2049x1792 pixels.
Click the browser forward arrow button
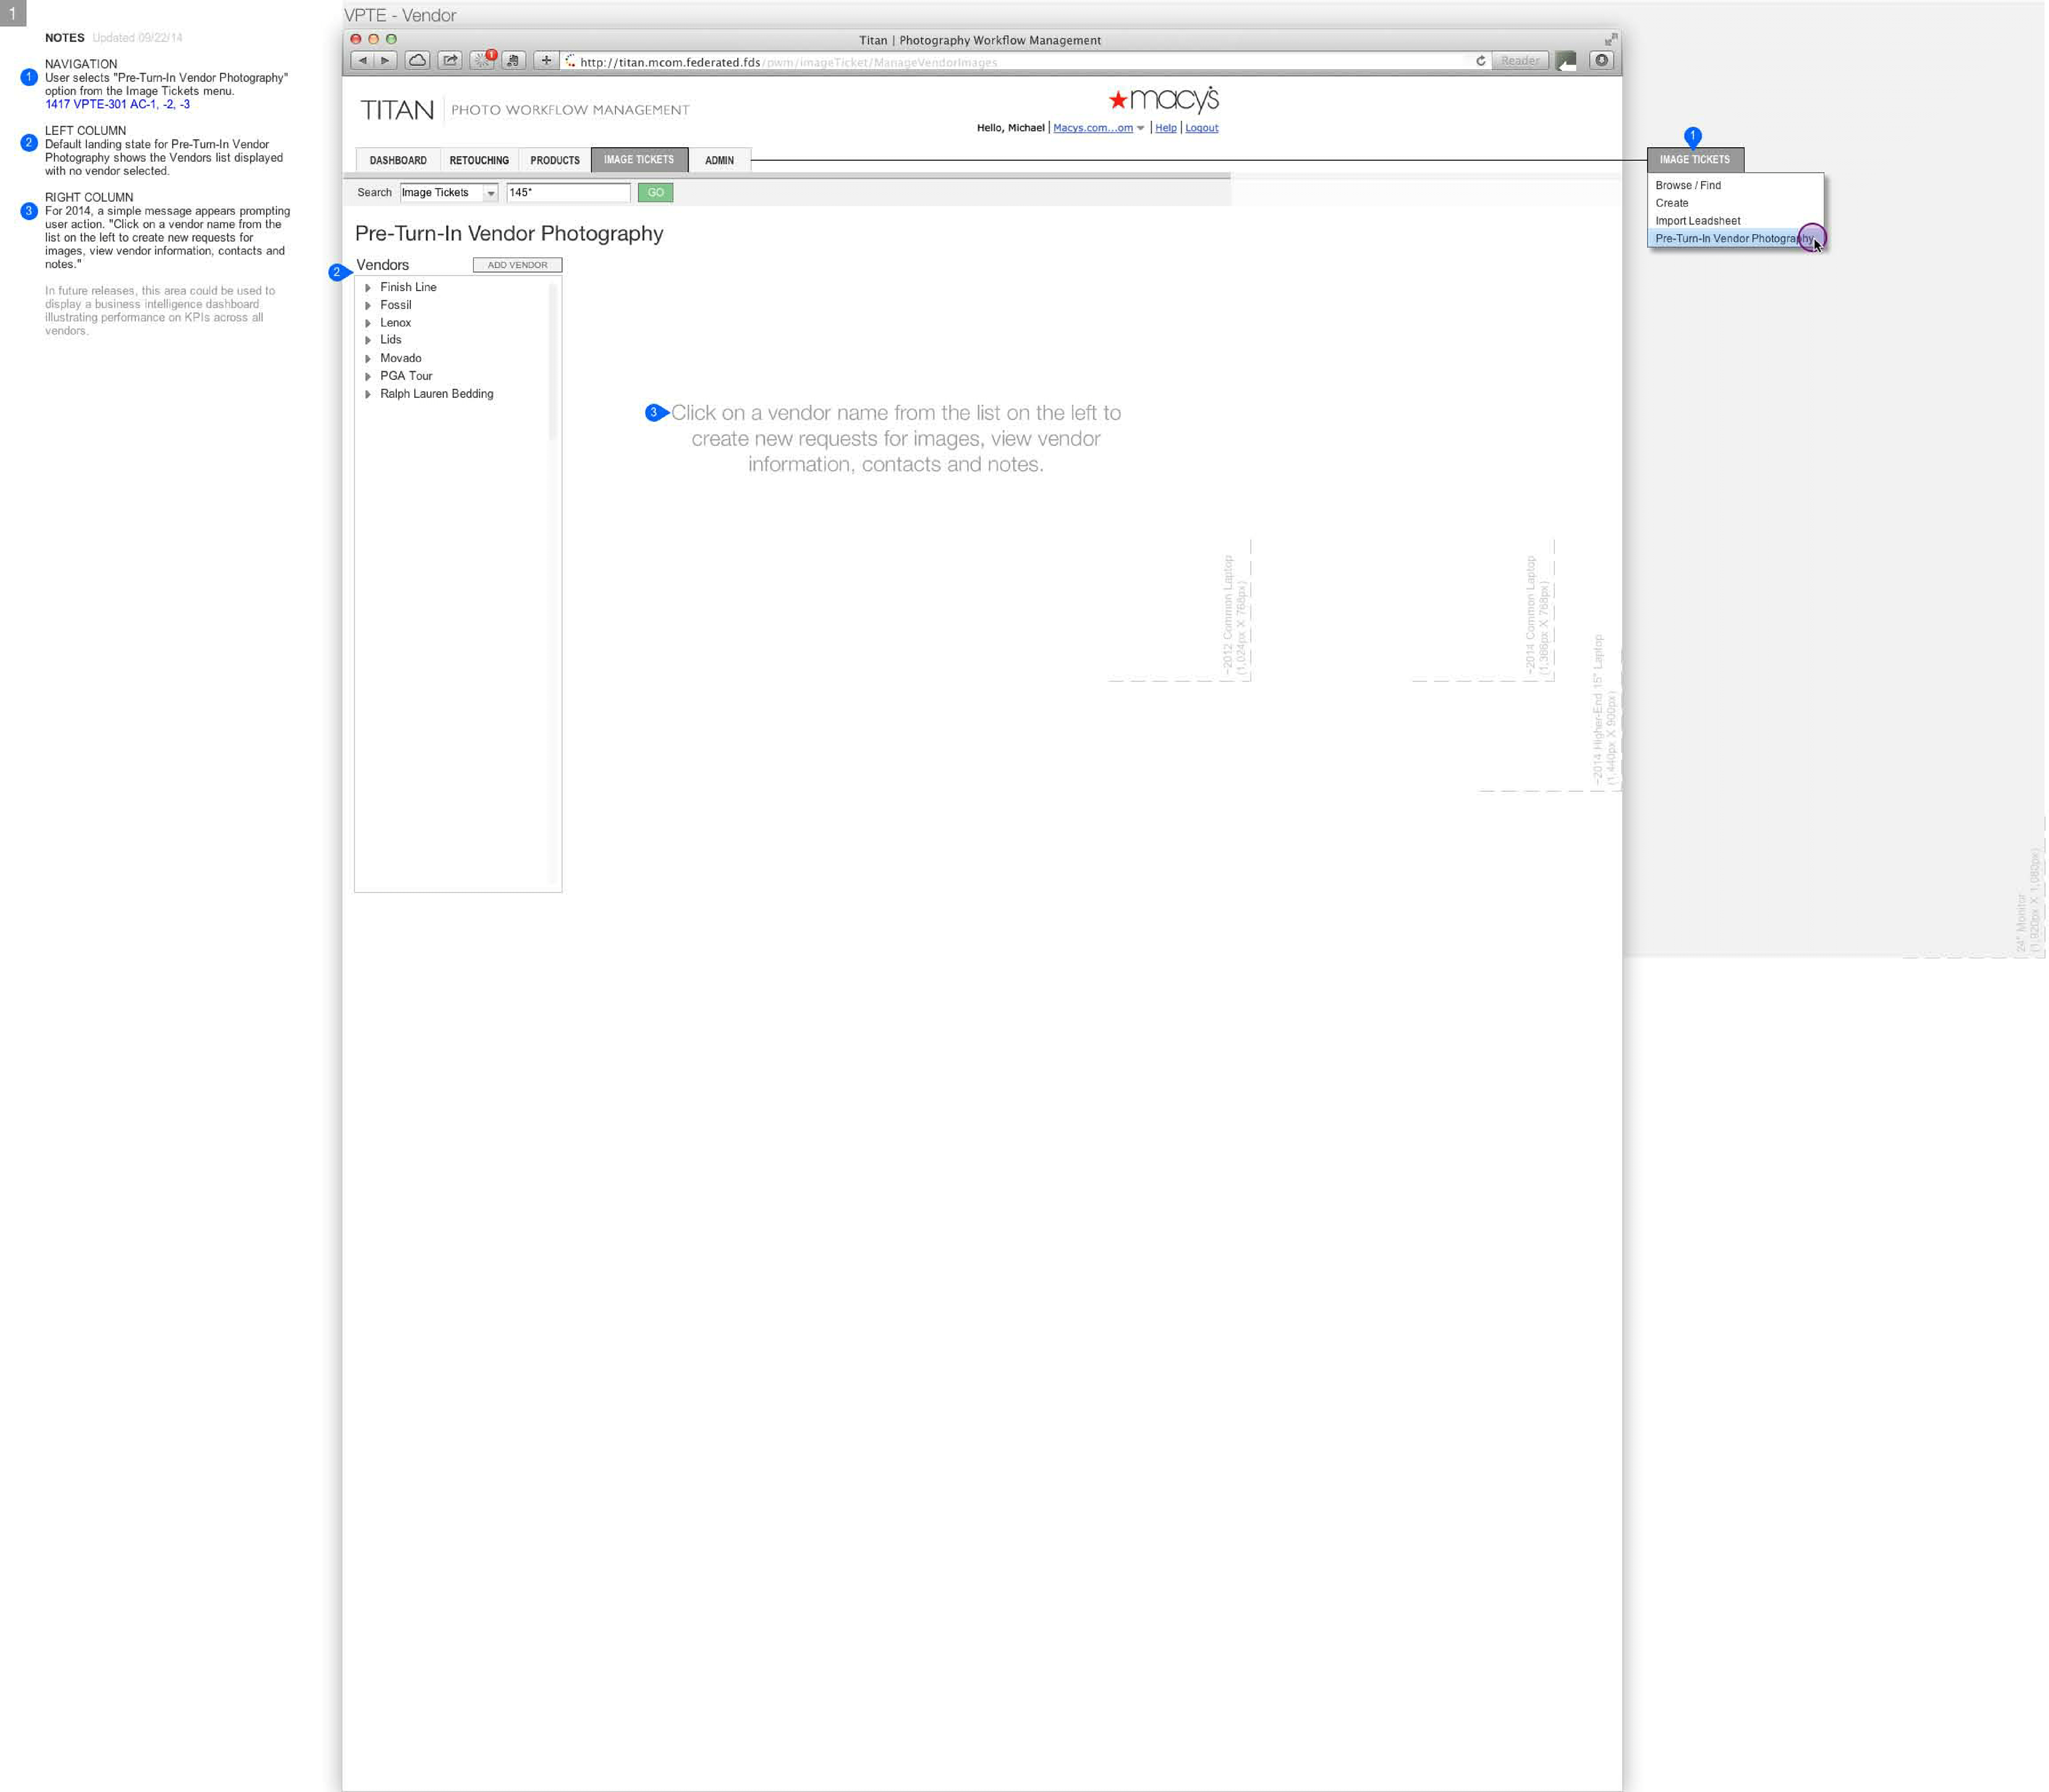pos(385,61)
